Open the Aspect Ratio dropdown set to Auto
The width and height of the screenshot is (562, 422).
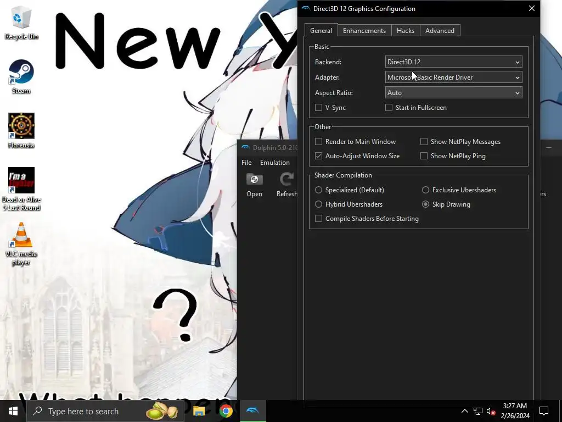click(453, 92)
